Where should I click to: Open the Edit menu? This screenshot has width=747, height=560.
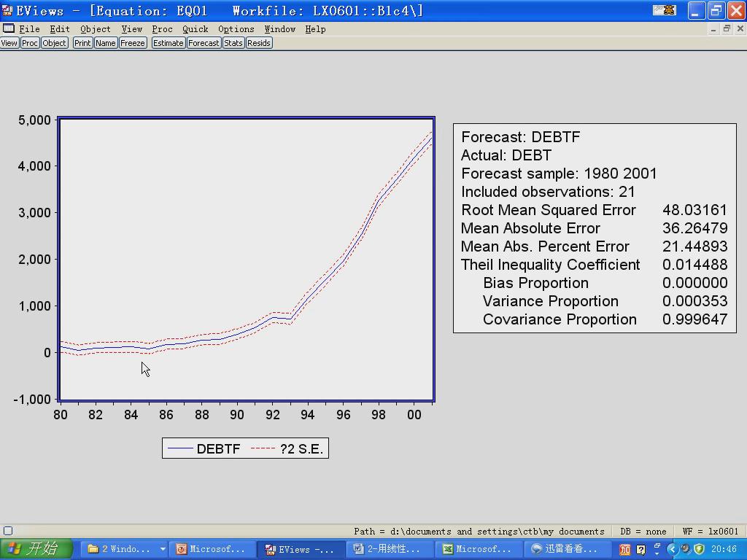point(60,29)
